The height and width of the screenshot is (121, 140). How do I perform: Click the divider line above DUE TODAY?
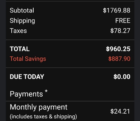(70, 68)
